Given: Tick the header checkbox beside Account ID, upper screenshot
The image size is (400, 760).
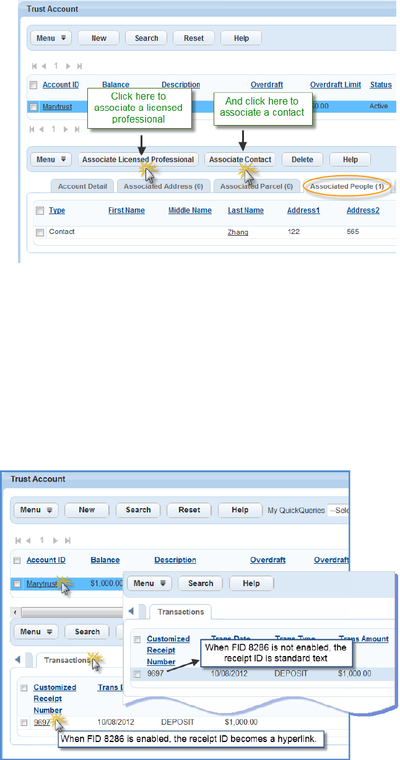Looking at the screenshot, I should [x=33, y=85].
